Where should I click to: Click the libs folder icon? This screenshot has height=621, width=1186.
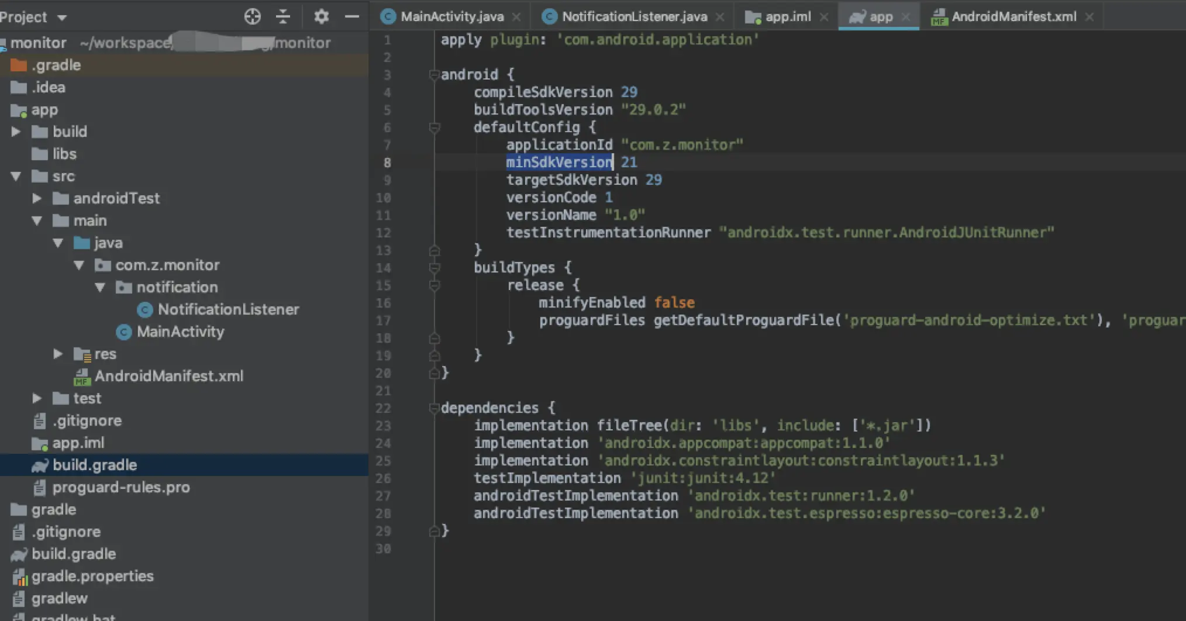(x=40, y=154)
